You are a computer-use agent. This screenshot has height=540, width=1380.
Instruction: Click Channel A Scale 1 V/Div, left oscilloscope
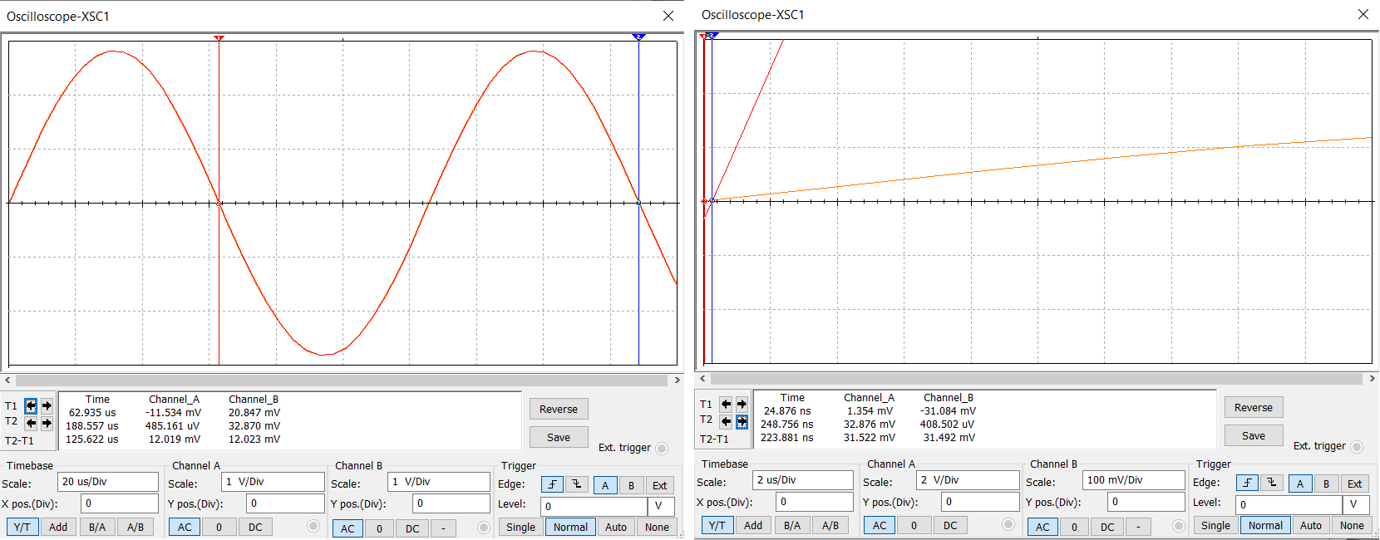[x=273, y=482]
